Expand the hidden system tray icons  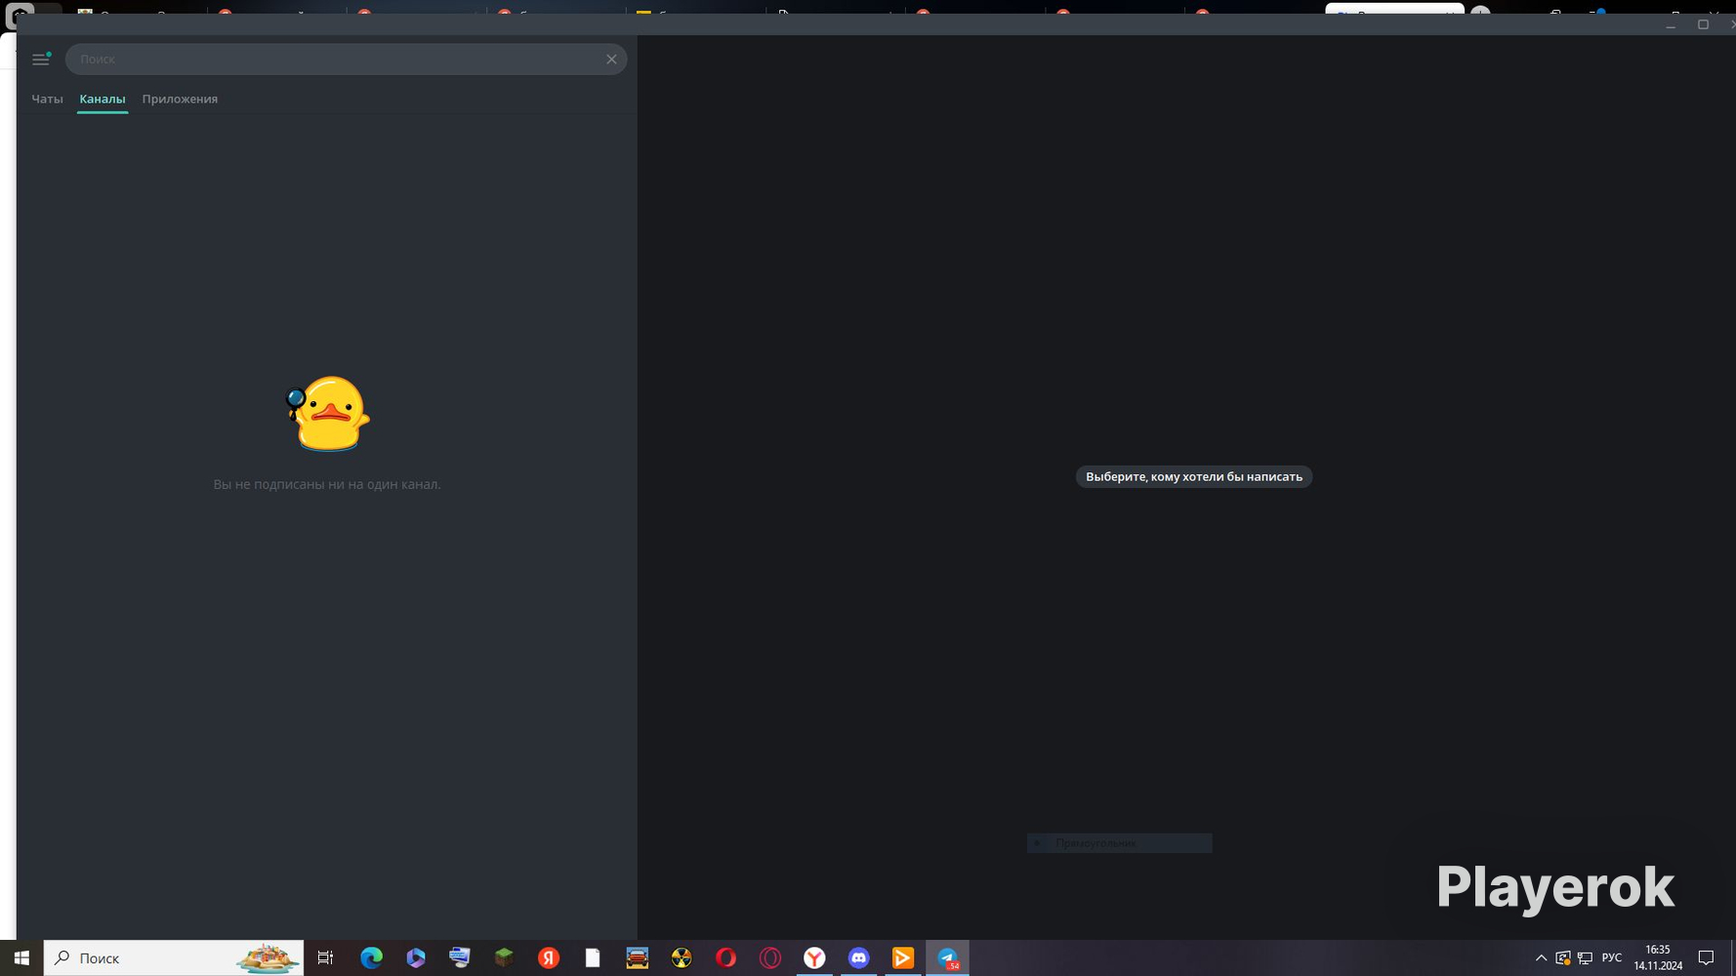point(1541,958)
